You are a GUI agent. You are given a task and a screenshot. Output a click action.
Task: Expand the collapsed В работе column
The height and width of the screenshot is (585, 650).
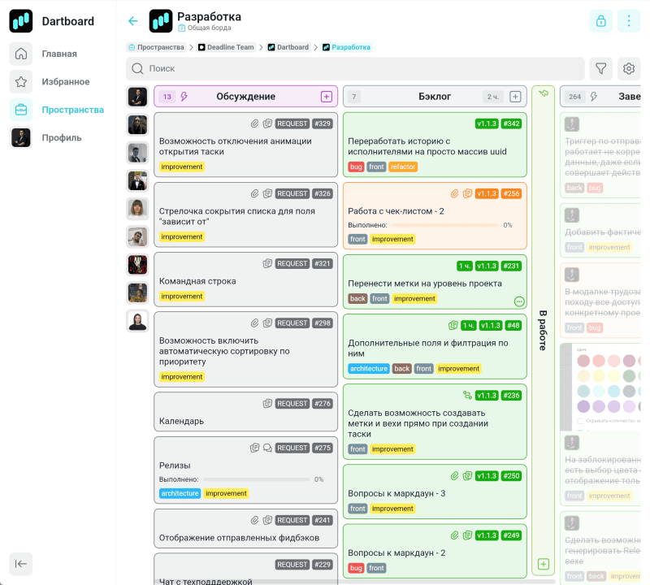coord(544,329)
